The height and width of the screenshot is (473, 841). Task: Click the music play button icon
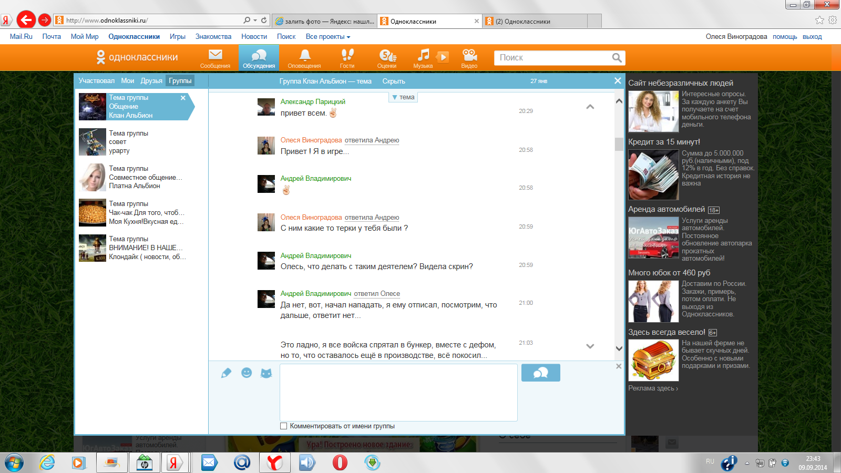pos(443,57)
